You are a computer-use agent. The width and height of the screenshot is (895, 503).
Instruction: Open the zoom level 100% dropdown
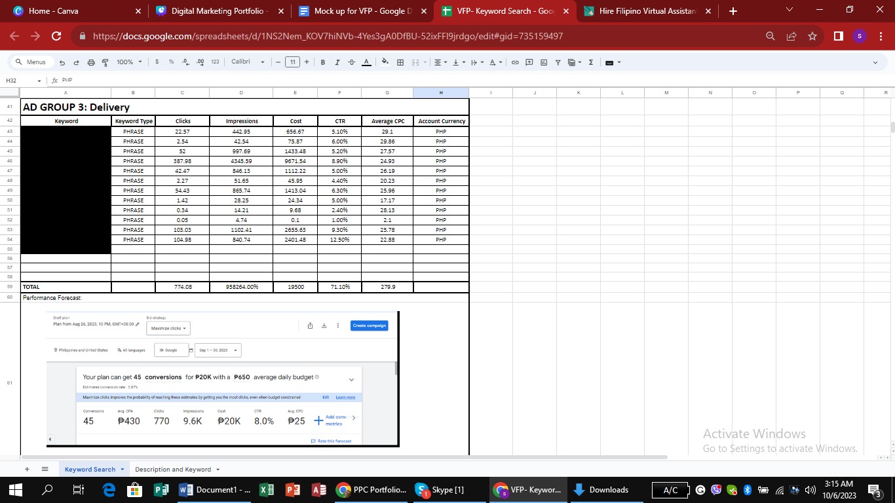(129, 62)
